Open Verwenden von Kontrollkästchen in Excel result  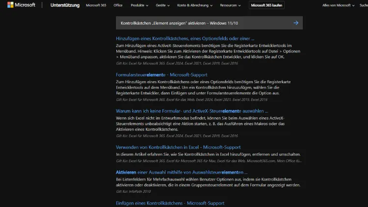178,147
